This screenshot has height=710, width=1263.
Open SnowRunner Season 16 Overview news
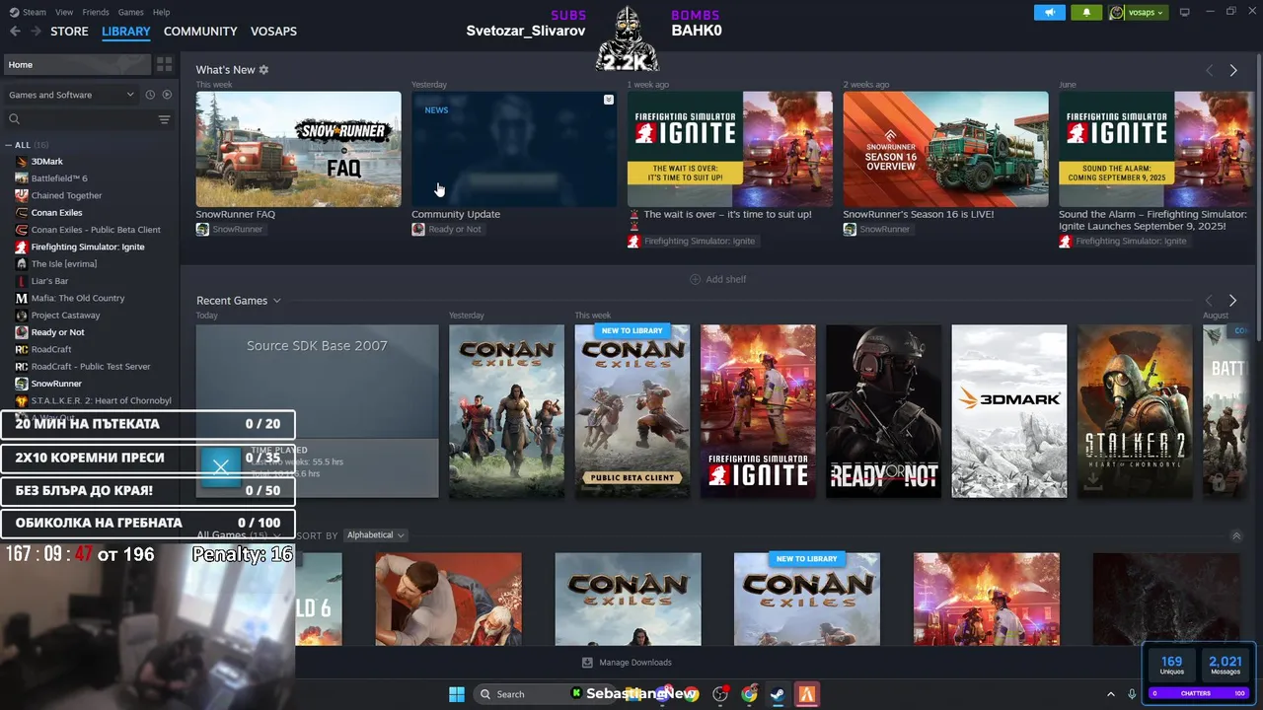(945, 149)
